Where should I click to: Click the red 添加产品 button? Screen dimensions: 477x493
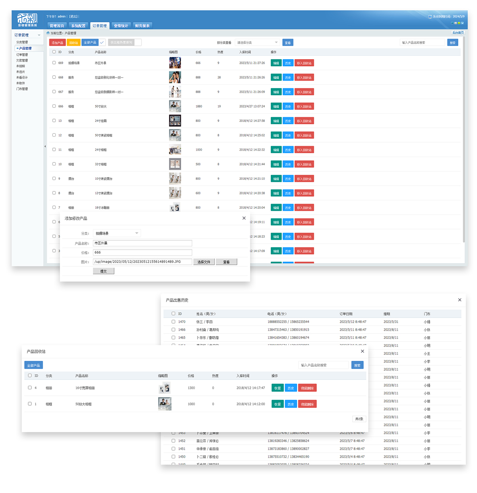tap(57, 42)
